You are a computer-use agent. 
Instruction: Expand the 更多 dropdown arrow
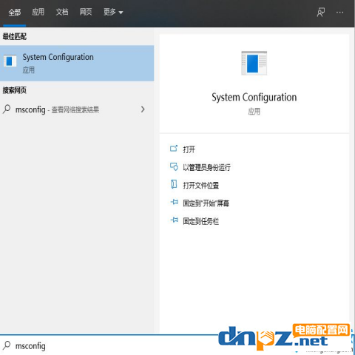(x=121, y=13)
